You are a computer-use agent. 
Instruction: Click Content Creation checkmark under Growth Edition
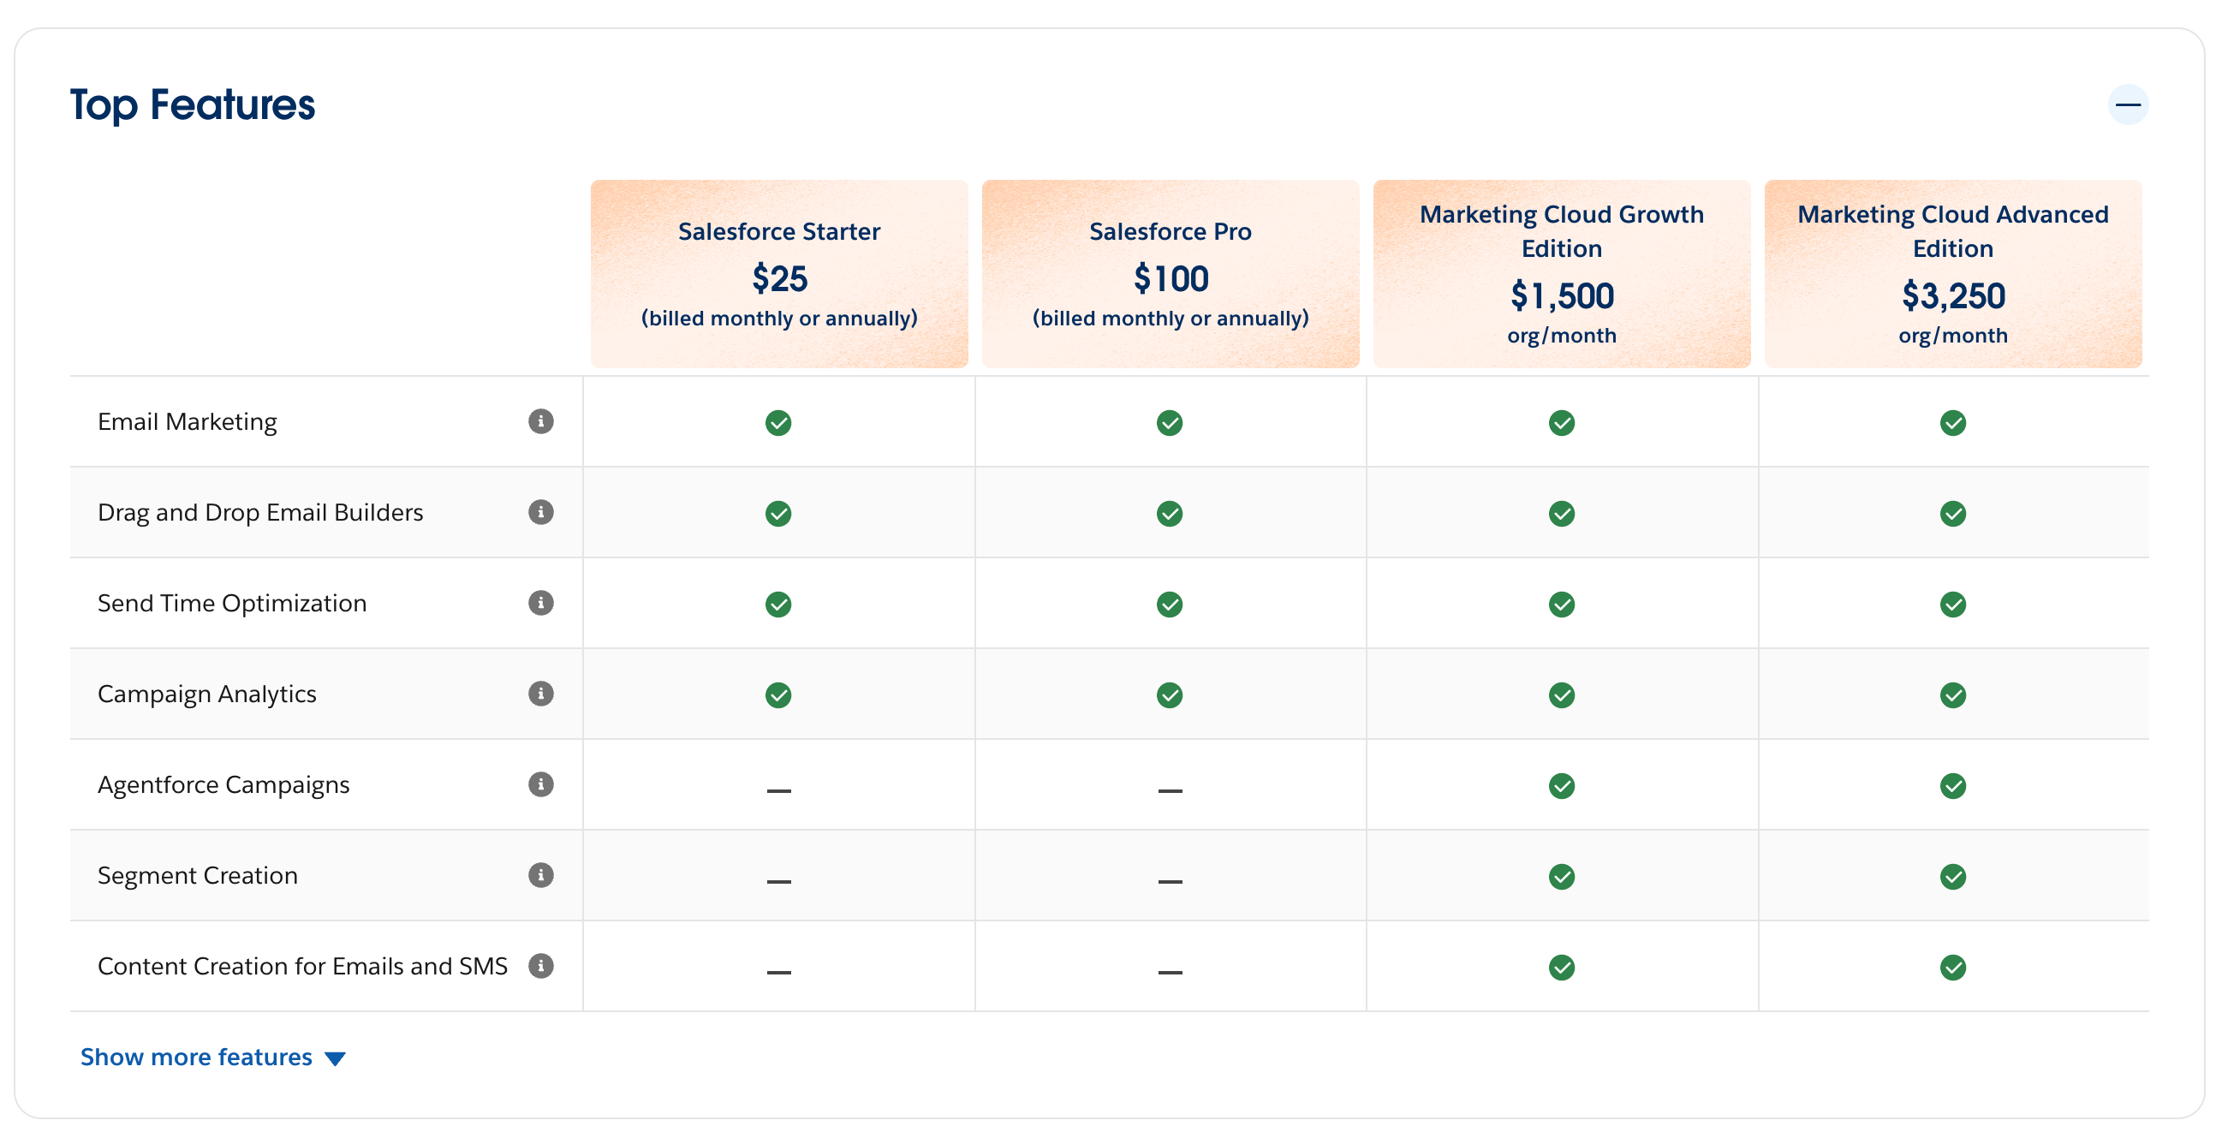point(1561,968)
